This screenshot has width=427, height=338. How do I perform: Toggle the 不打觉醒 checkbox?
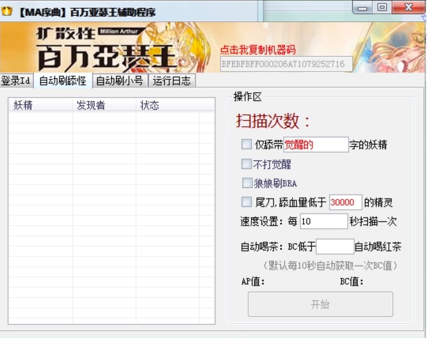246,164
